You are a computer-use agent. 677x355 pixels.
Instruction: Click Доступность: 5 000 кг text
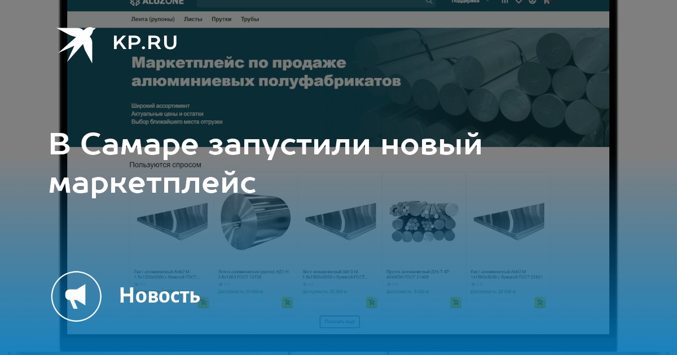pos(408,291)
